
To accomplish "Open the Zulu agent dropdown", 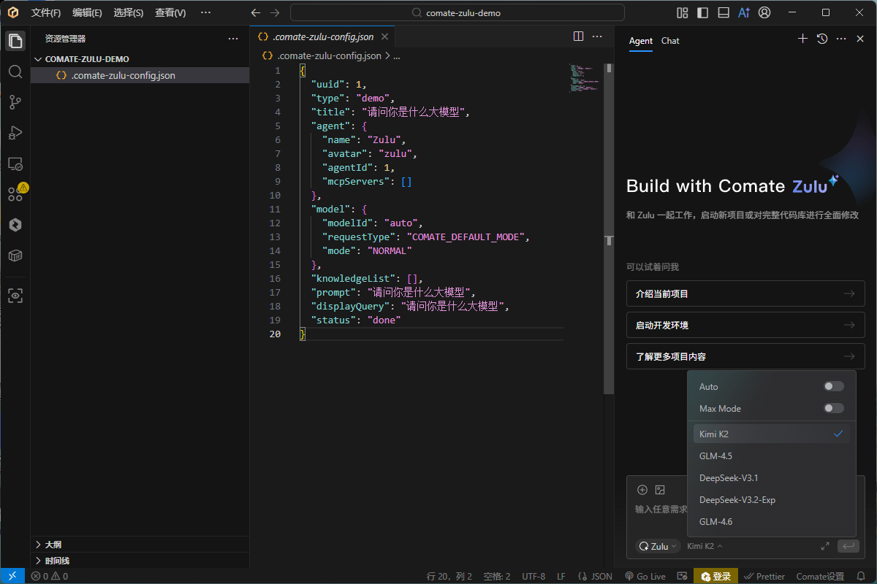I will 658,546.
